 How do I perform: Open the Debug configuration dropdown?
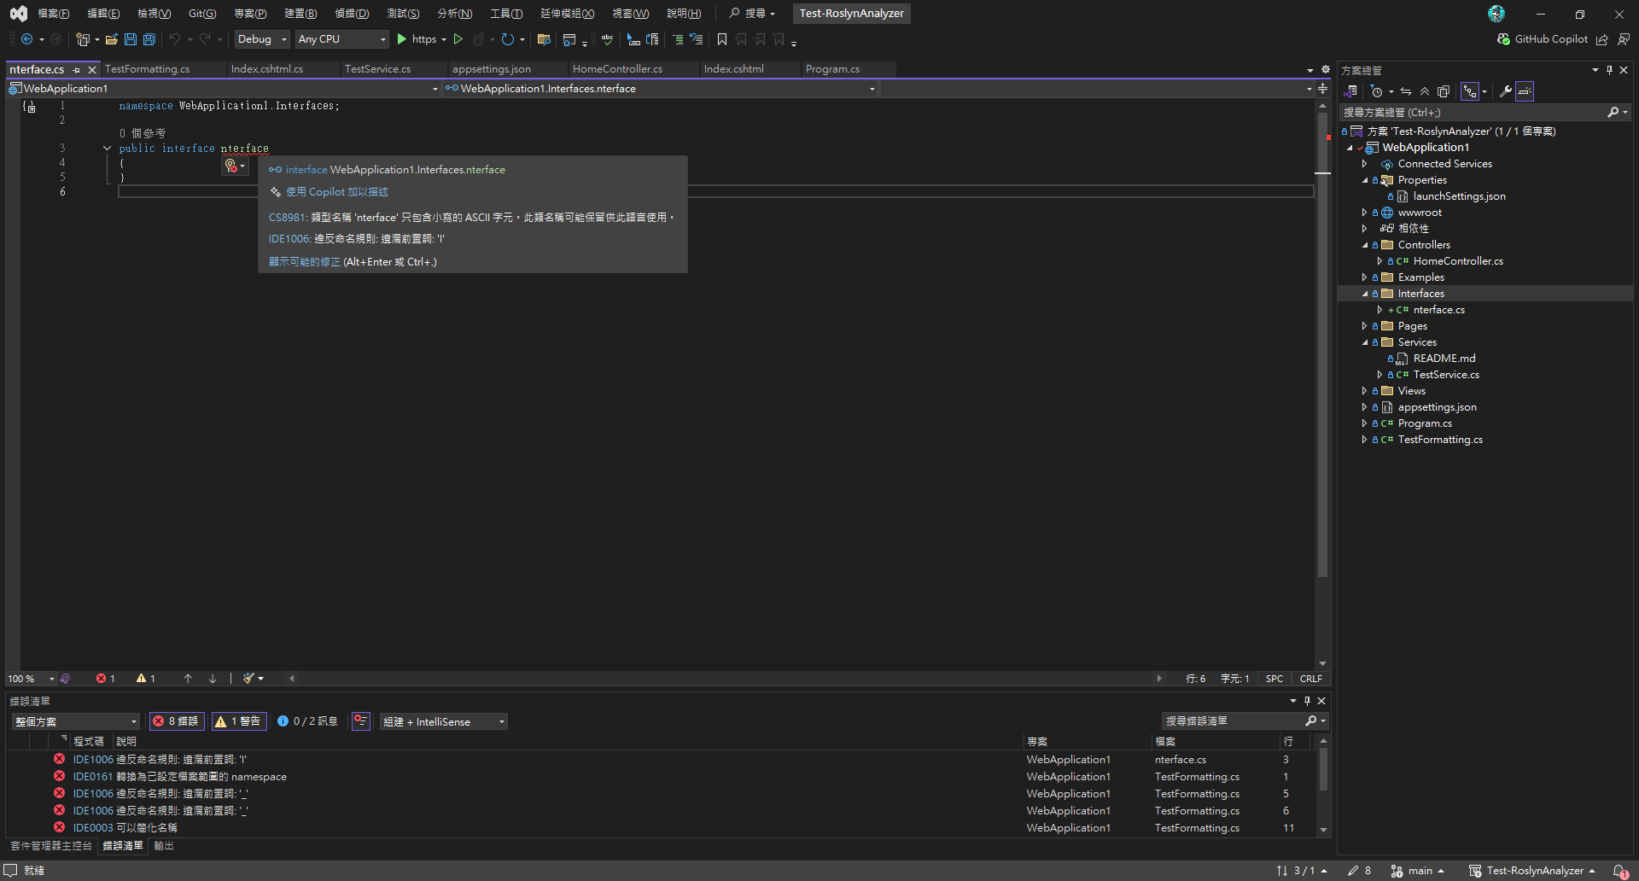click(262, 39)
